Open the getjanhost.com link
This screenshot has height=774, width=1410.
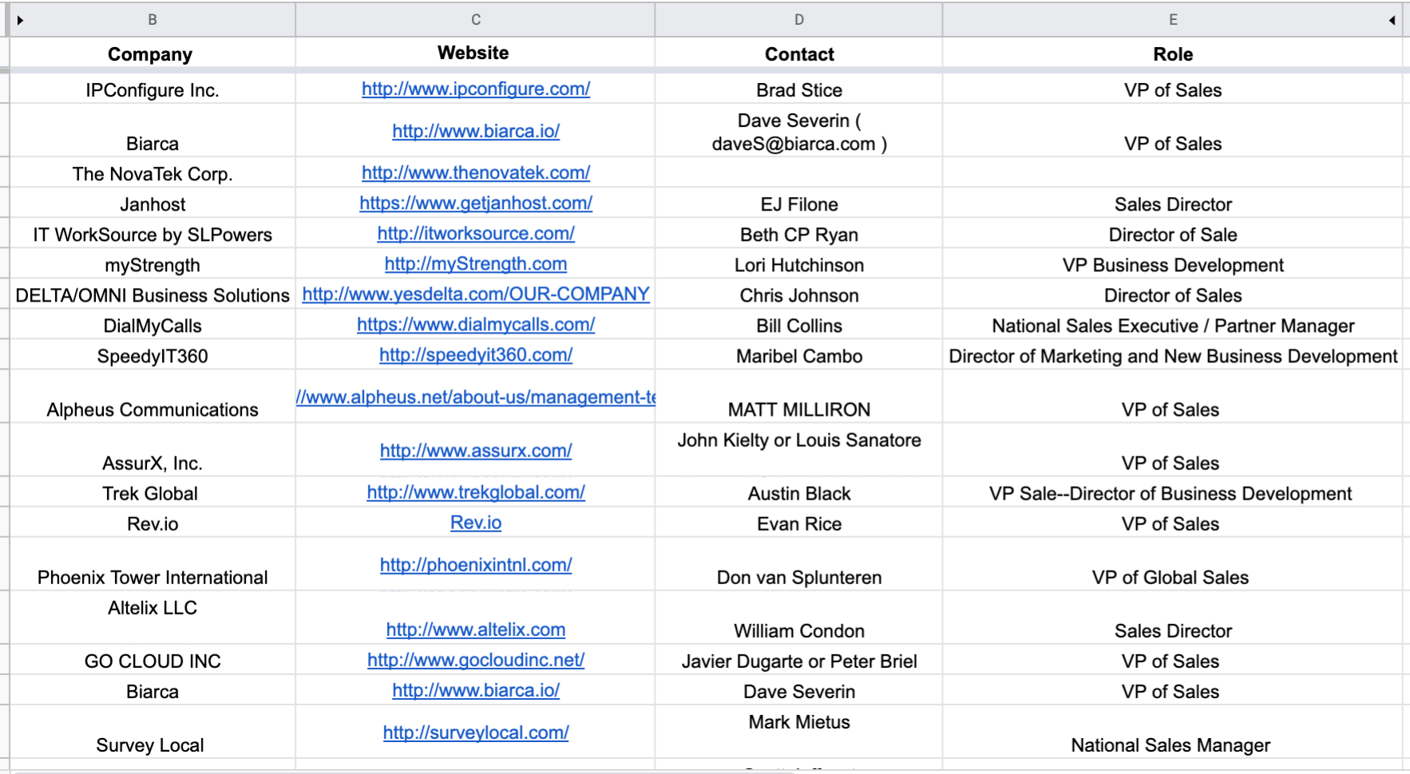tap(476, 203)
